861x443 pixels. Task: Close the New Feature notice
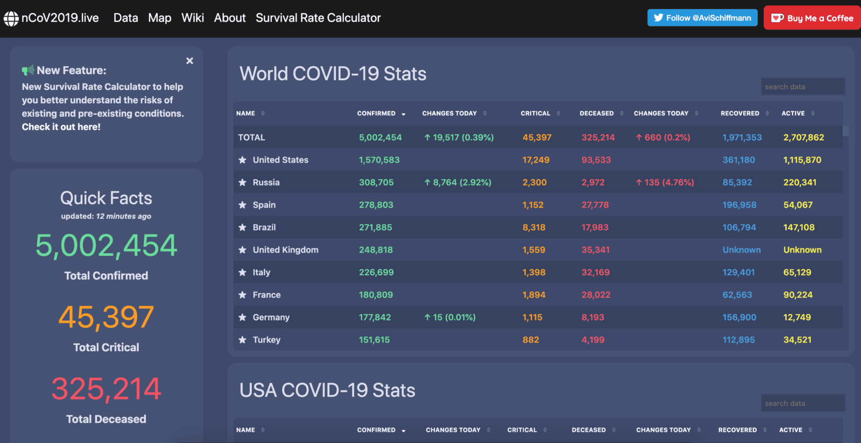coord(189,61)
